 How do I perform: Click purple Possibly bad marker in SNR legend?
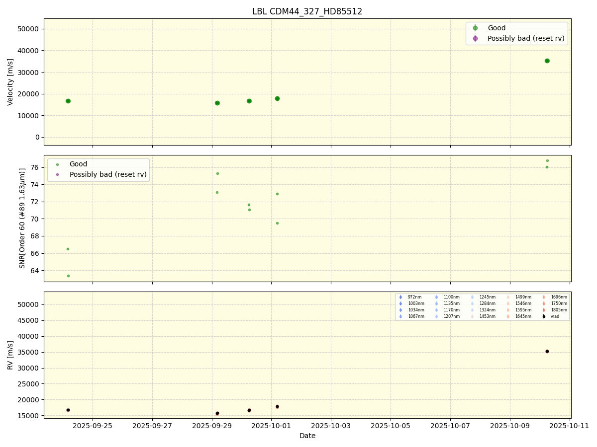tap(57, 174)
